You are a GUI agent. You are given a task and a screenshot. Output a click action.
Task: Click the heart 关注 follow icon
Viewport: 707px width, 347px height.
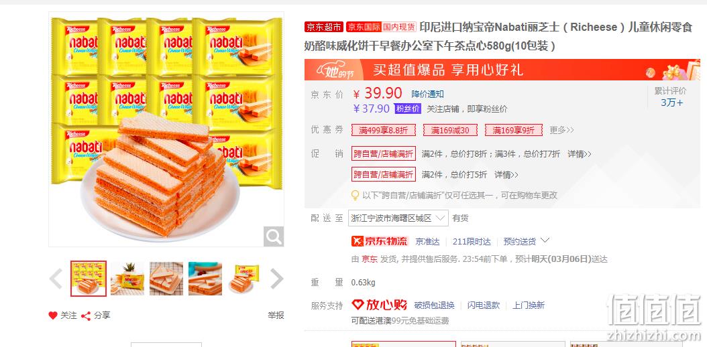pyautogui.click(x=53, y=316)
